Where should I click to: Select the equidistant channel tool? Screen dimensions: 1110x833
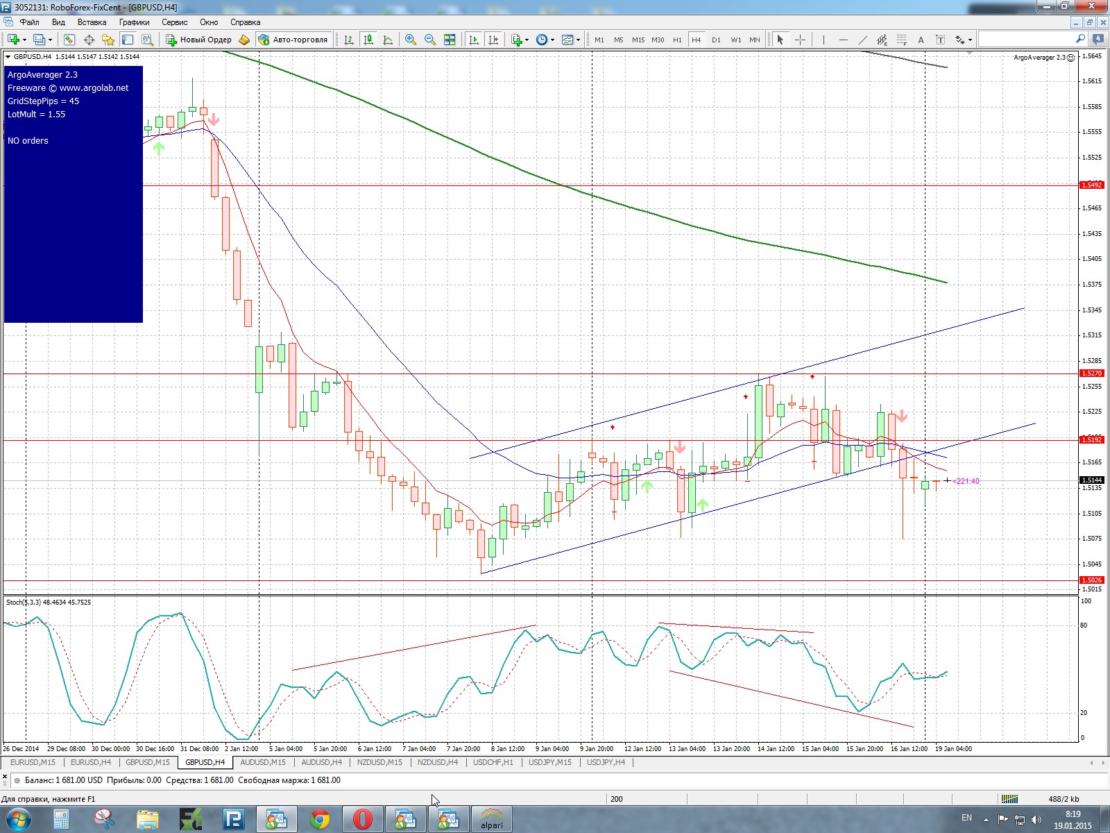882,40
